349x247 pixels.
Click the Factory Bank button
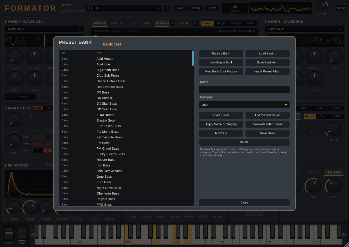click(x=221, y=54)
